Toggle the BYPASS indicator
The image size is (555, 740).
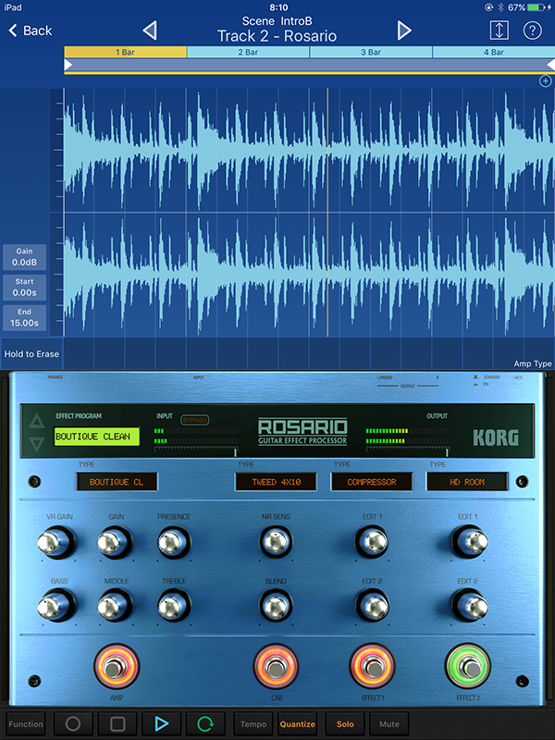(194, 420)
